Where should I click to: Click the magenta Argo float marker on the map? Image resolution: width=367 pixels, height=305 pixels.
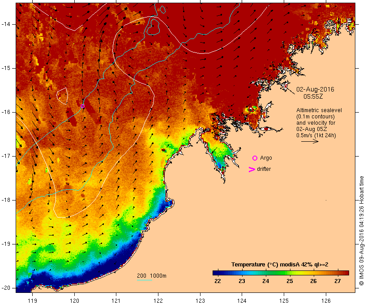[x=82, y=106]
